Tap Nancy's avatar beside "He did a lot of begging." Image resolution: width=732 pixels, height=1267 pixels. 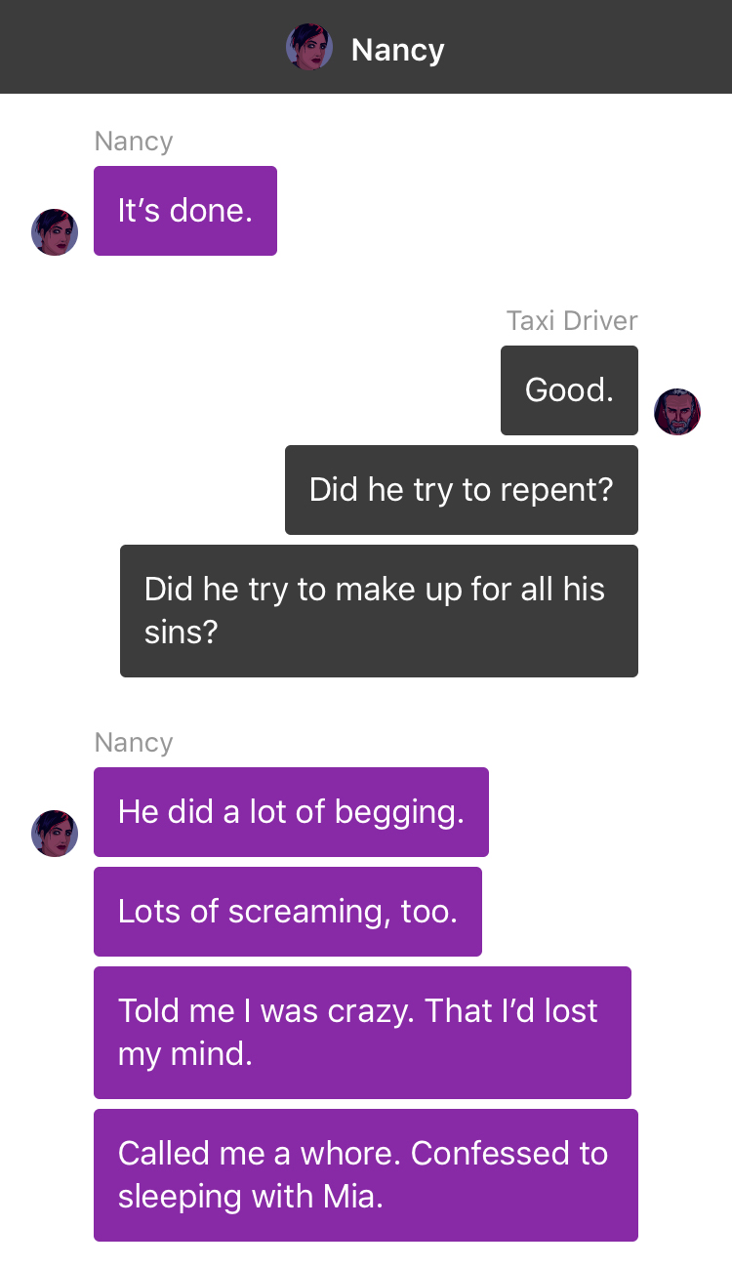(x=55, y=834)
